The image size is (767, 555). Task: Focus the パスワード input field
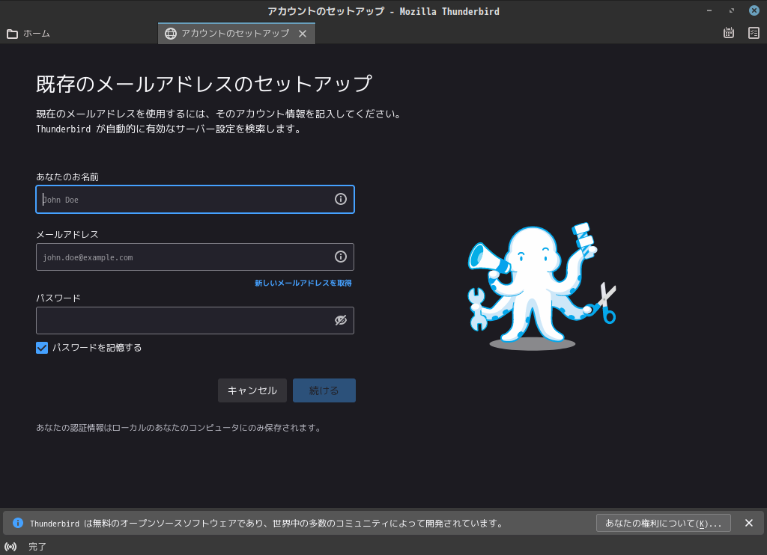195,320
